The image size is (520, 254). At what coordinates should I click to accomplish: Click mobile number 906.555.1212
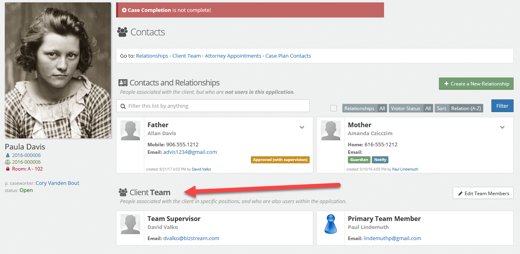coord(182,145)
